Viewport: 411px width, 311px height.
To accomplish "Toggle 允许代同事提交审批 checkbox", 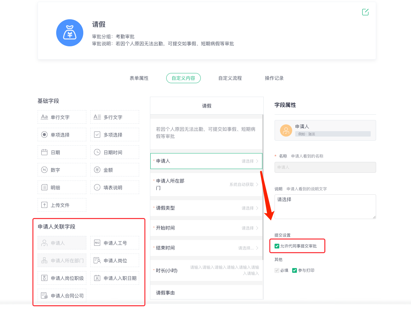I will point(277,246).
